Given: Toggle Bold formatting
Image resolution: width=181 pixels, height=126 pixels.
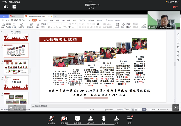Looking at the screenshot, I should pos(49,27).
